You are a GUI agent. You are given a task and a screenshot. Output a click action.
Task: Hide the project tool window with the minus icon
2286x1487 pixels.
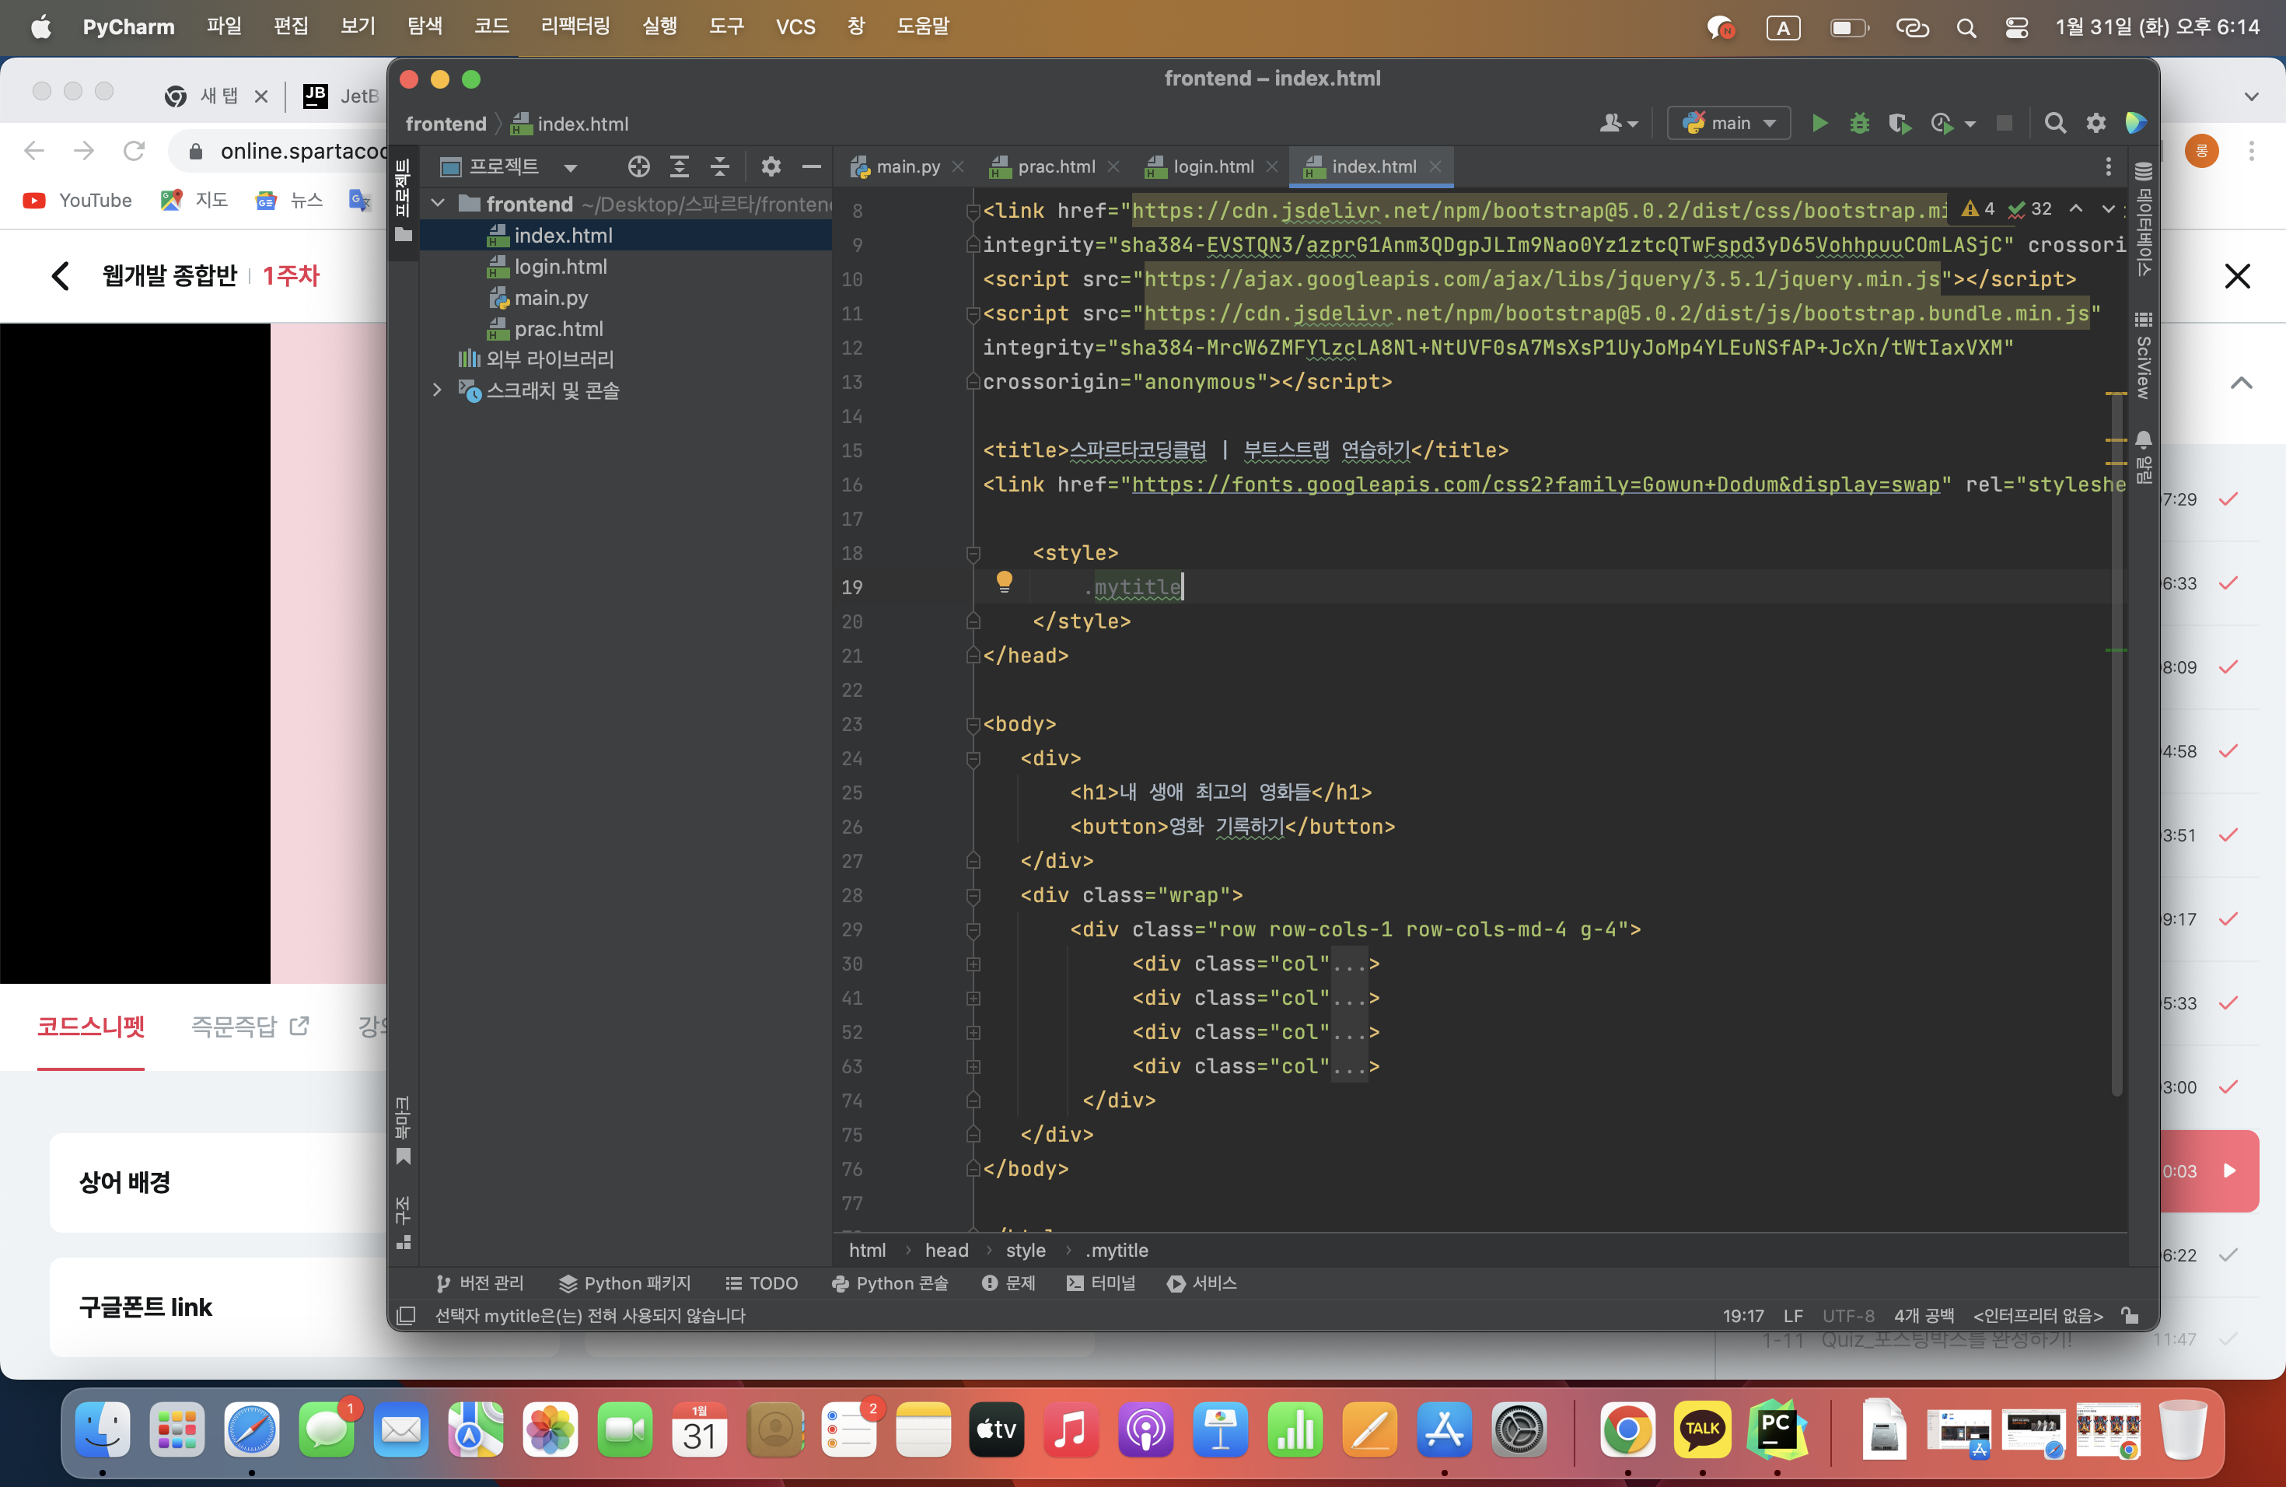coord(812,167)
